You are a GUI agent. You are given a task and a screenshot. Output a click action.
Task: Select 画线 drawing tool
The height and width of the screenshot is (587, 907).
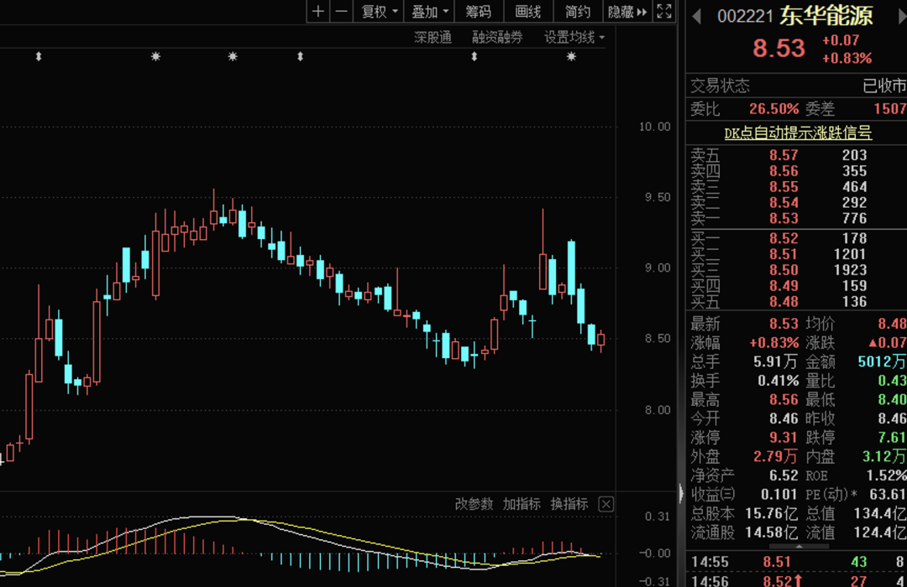click(528, 12)
